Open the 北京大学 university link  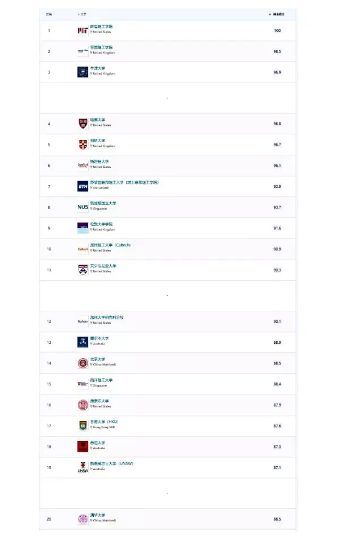point(98,359)
